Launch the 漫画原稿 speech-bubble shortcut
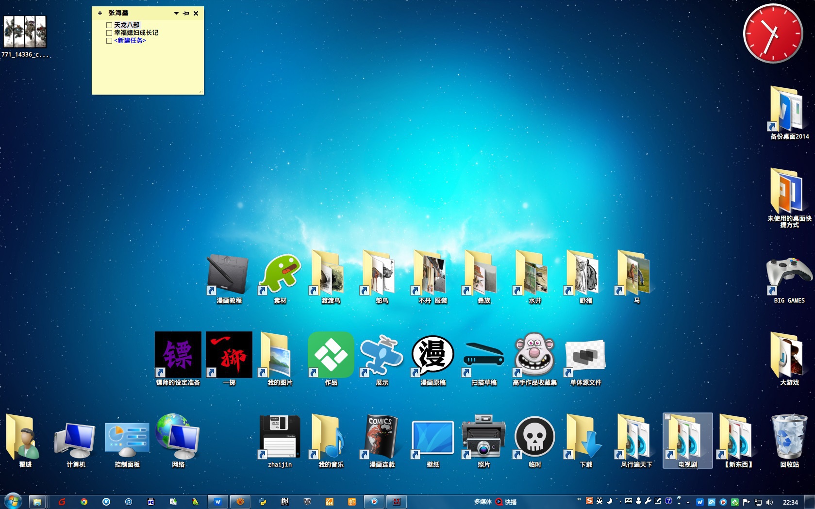The image size is (815, 509). tap(432, 356)
